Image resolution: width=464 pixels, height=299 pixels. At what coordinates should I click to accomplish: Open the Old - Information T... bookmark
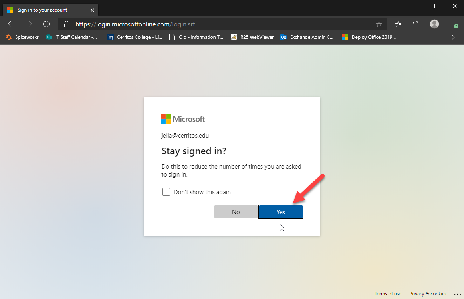(196, 37)
